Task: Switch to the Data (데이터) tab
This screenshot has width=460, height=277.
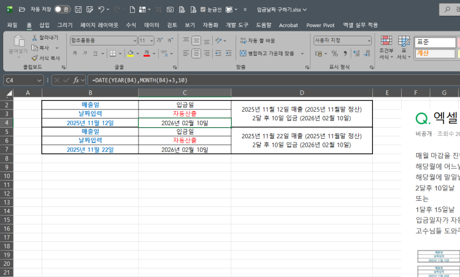Action: [151, 25]
